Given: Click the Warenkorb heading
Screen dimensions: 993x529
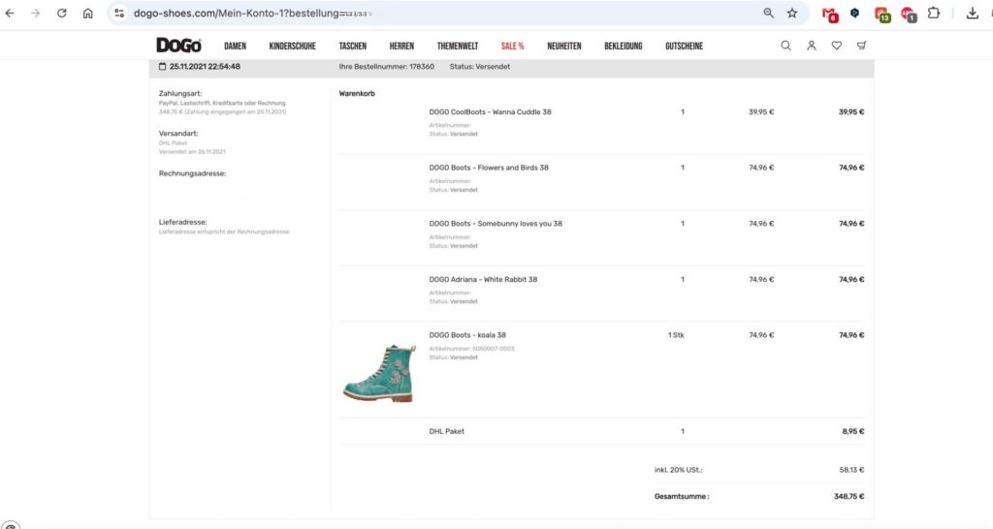Looking at the screenshot, I should (x=357, y=94).
